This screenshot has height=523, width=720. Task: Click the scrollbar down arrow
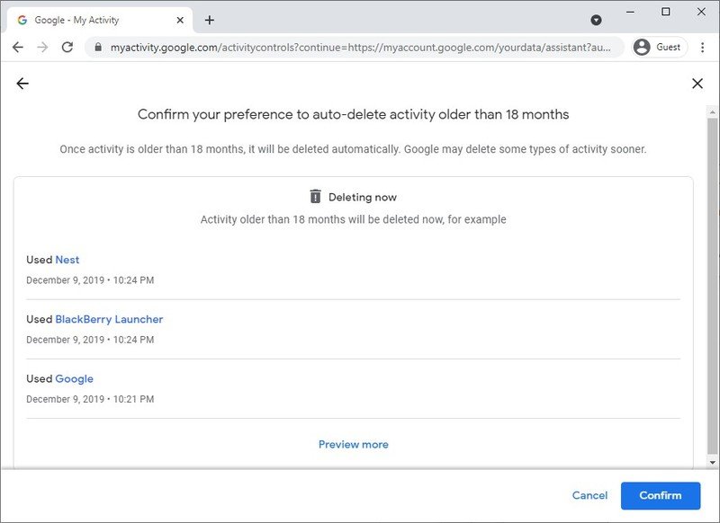[713, 463]
